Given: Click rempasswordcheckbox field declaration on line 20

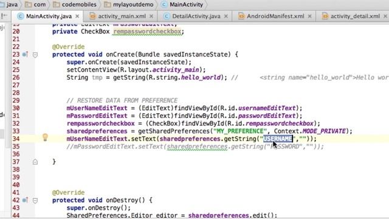Looking at the screenshot, I should click(147, 32).
